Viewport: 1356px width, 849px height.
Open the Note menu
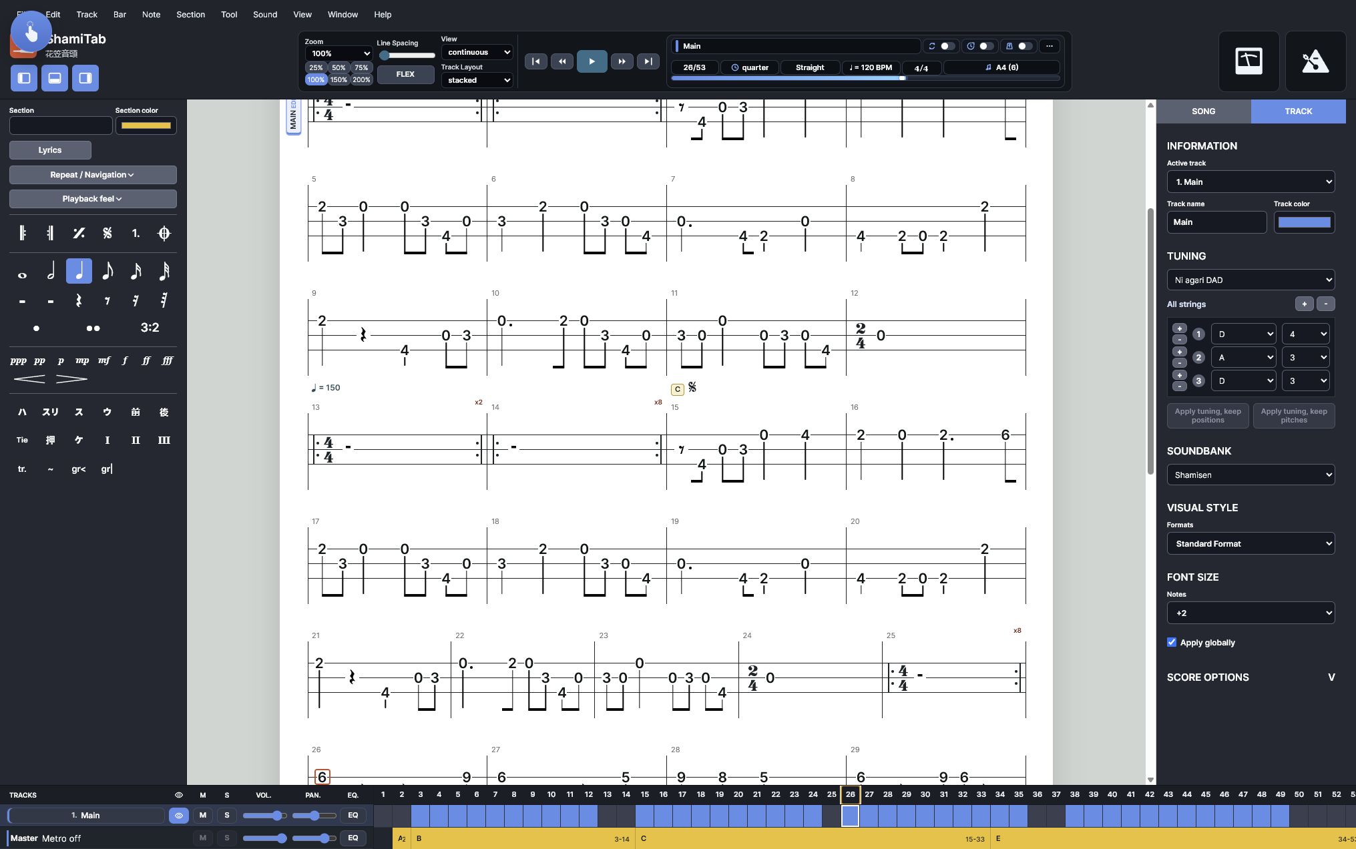[x=151, y=14]
